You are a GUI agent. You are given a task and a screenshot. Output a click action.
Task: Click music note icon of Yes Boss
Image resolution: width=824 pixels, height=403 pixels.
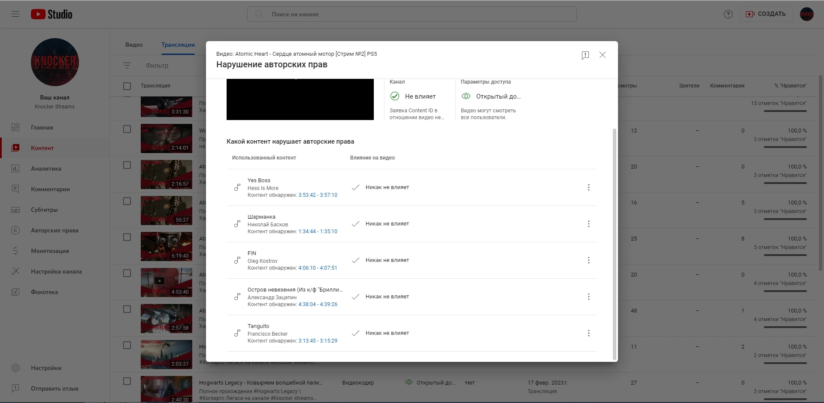(237, 187)
